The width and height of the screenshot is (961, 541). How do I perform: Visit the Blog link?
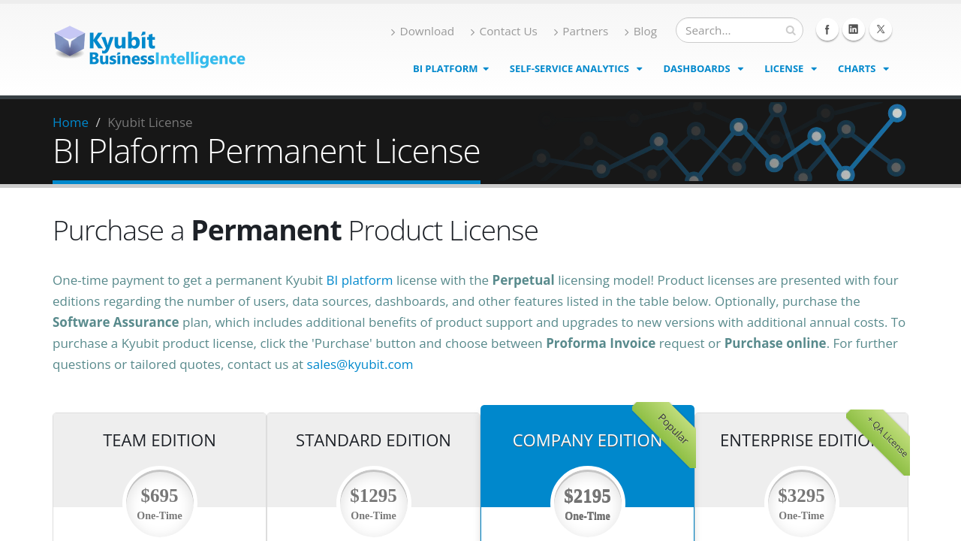pos(640,31)
